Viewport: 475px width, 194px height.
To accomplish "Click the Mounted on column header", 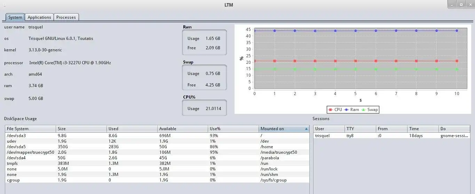I will click(284, 129).
